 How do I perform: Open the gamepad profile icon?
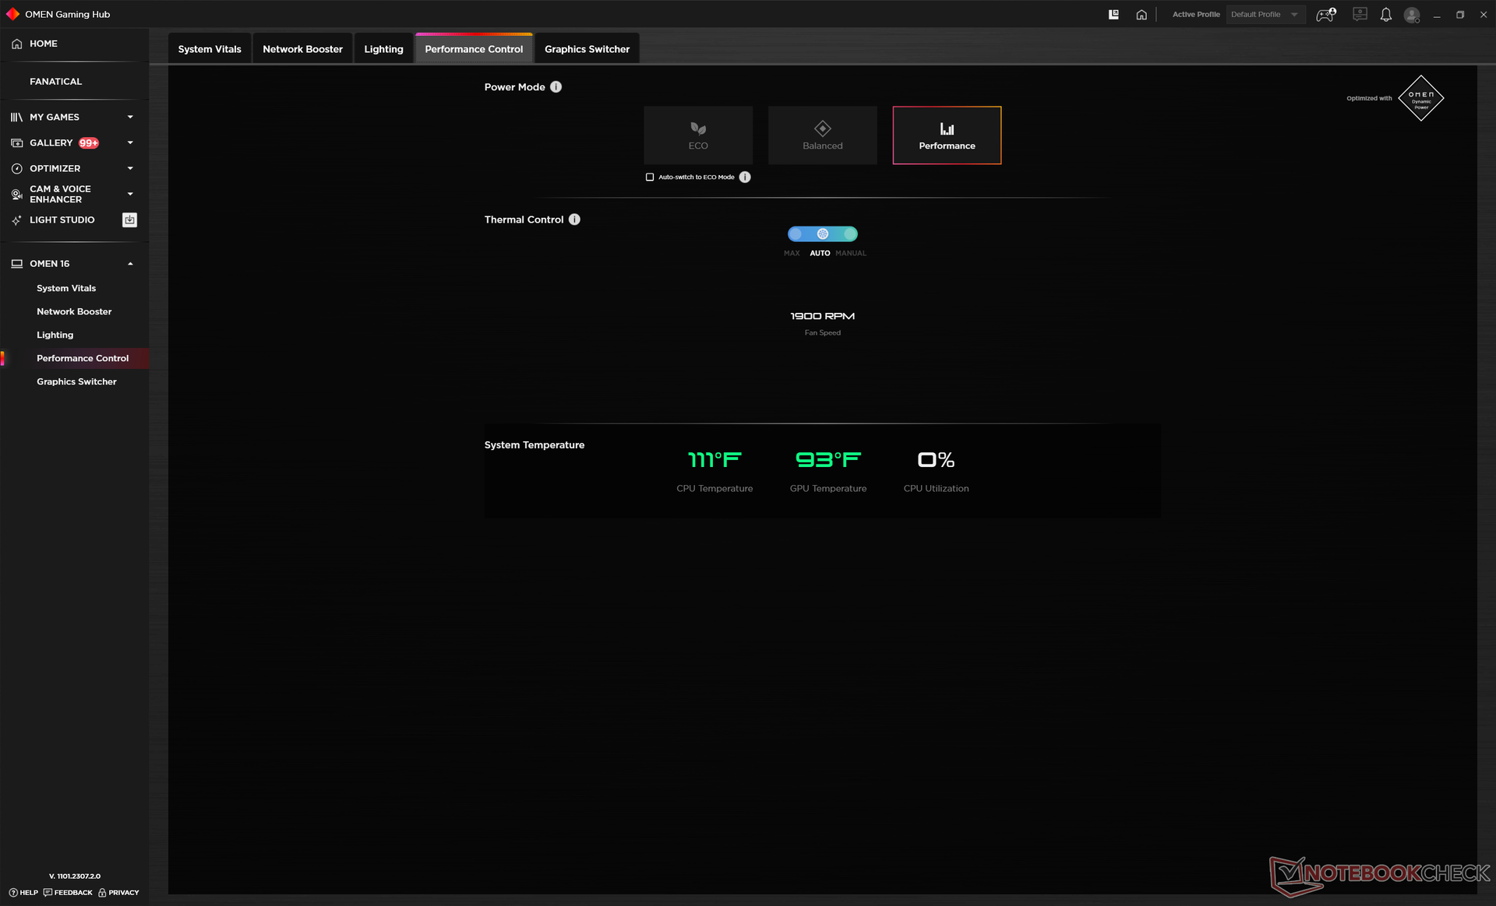click(1325, 15)
